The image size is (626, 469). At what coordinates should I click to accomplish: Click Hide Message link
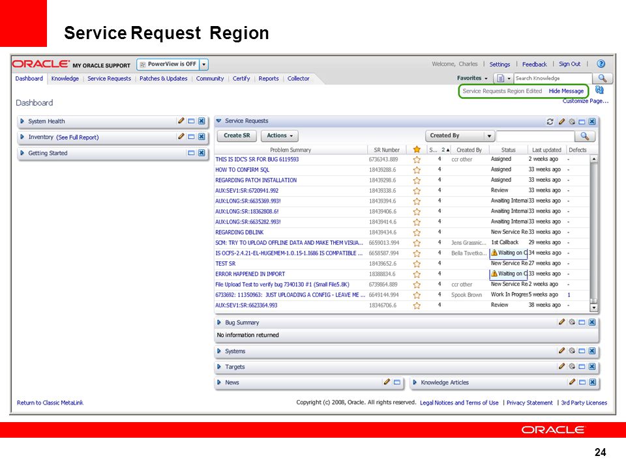(566, 91)
